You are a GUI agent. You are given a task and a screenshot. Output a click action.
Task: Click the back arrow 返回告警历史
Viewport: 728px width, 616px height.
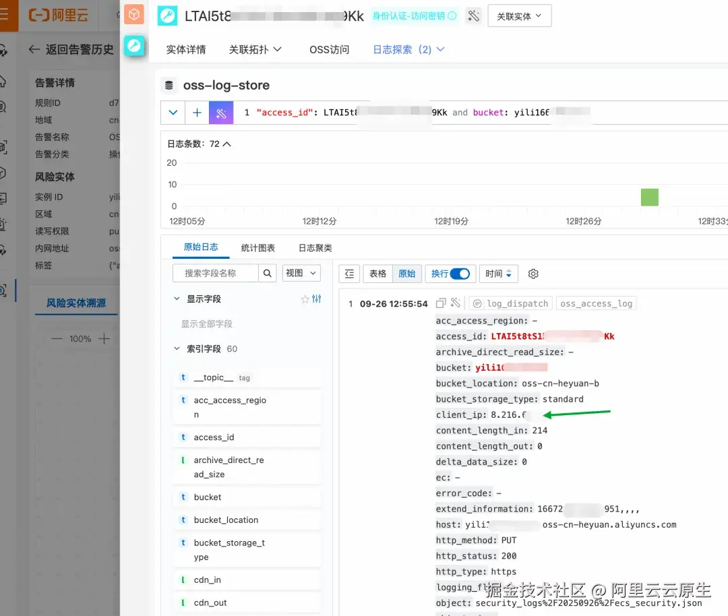coord(34,49)
